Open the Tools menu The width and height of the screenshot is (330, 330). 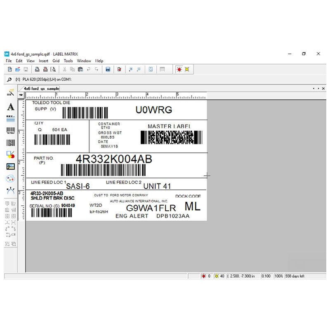[x=68, y=61]
